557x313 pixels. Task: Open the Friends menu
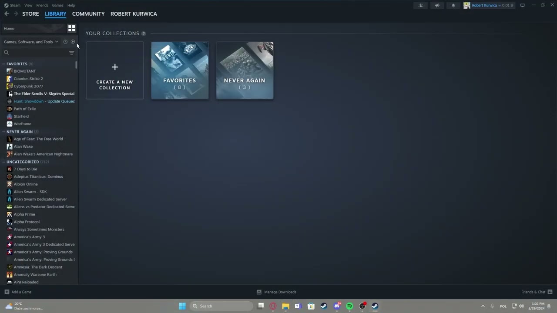pyautogui.click(x=42, y=5)
